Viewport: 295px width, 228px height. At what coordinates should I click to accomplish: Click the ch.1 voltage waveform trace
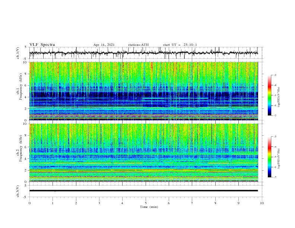point(143,53)
